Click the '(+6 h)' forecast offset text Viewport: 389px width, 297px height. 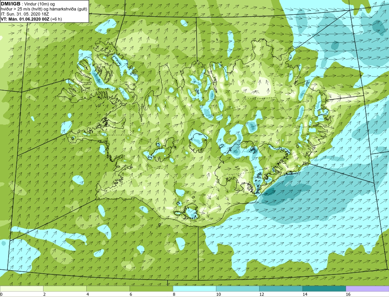click(56, 19)
